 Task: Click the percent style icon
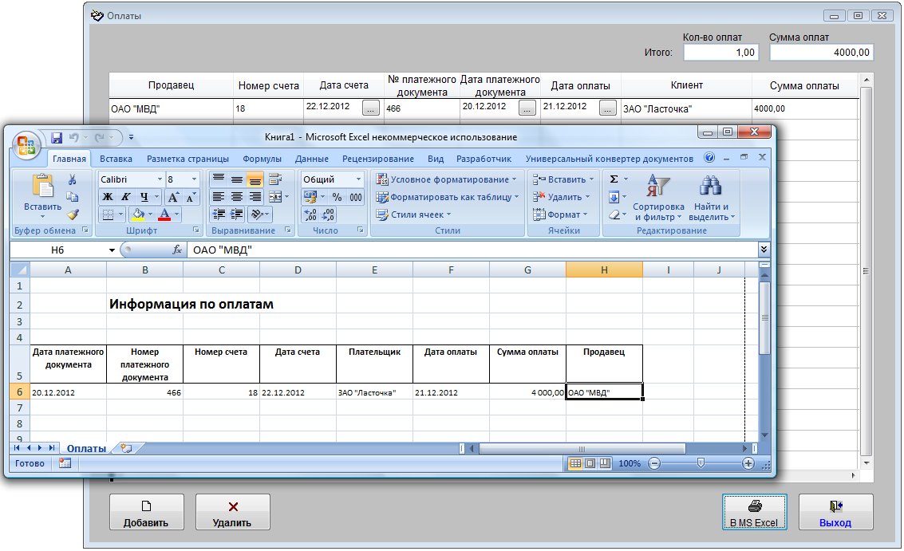pyautogui.click(x=337, y=197)
